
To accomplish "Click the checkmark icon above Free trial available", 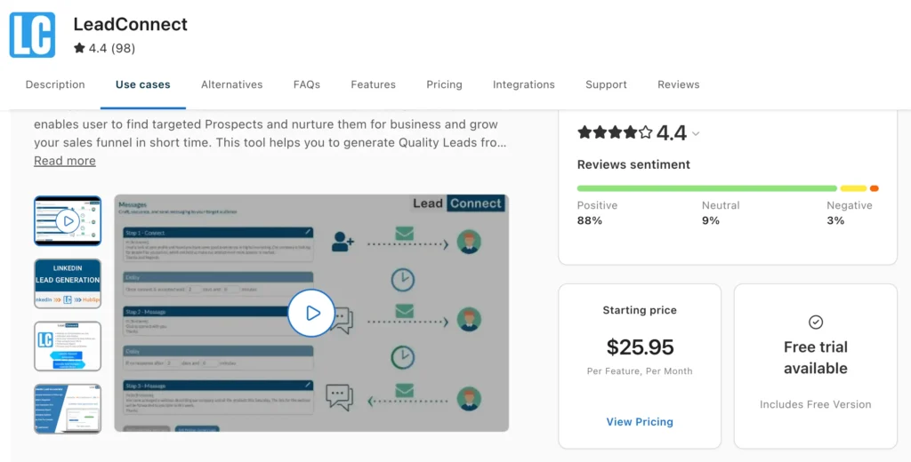I will point(816,323).
